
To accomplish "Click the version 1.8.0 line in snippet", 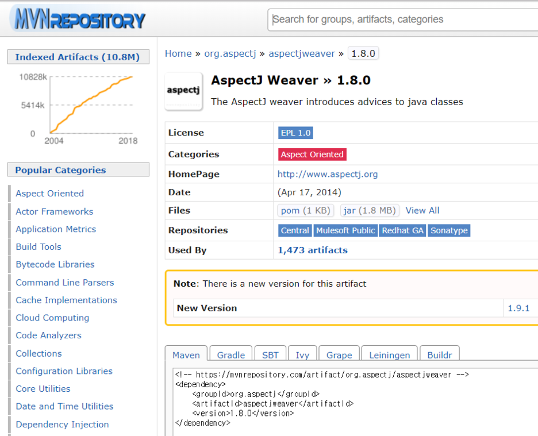I will pos(243,413).
